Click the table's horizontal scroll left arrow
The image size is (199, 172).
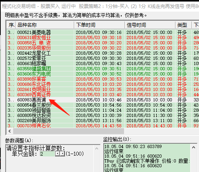[10, 131]
